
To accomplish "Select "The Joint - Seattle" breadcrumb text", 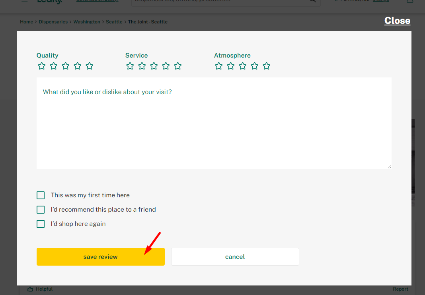I will click(x=148, y=21).
